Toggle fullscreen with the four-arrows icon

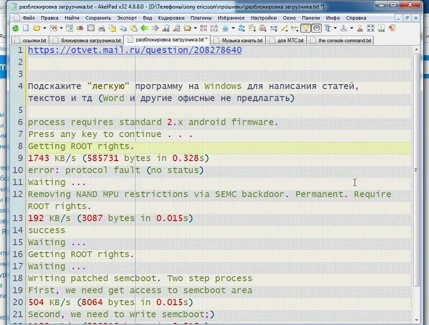371,28
